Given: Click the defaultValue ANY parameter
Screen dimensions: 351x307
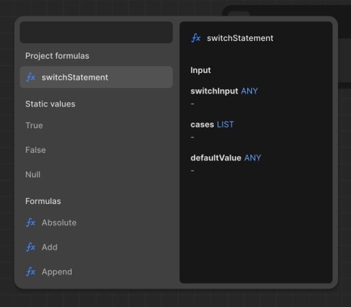Looking at the screenshot, I should [226, 158].
